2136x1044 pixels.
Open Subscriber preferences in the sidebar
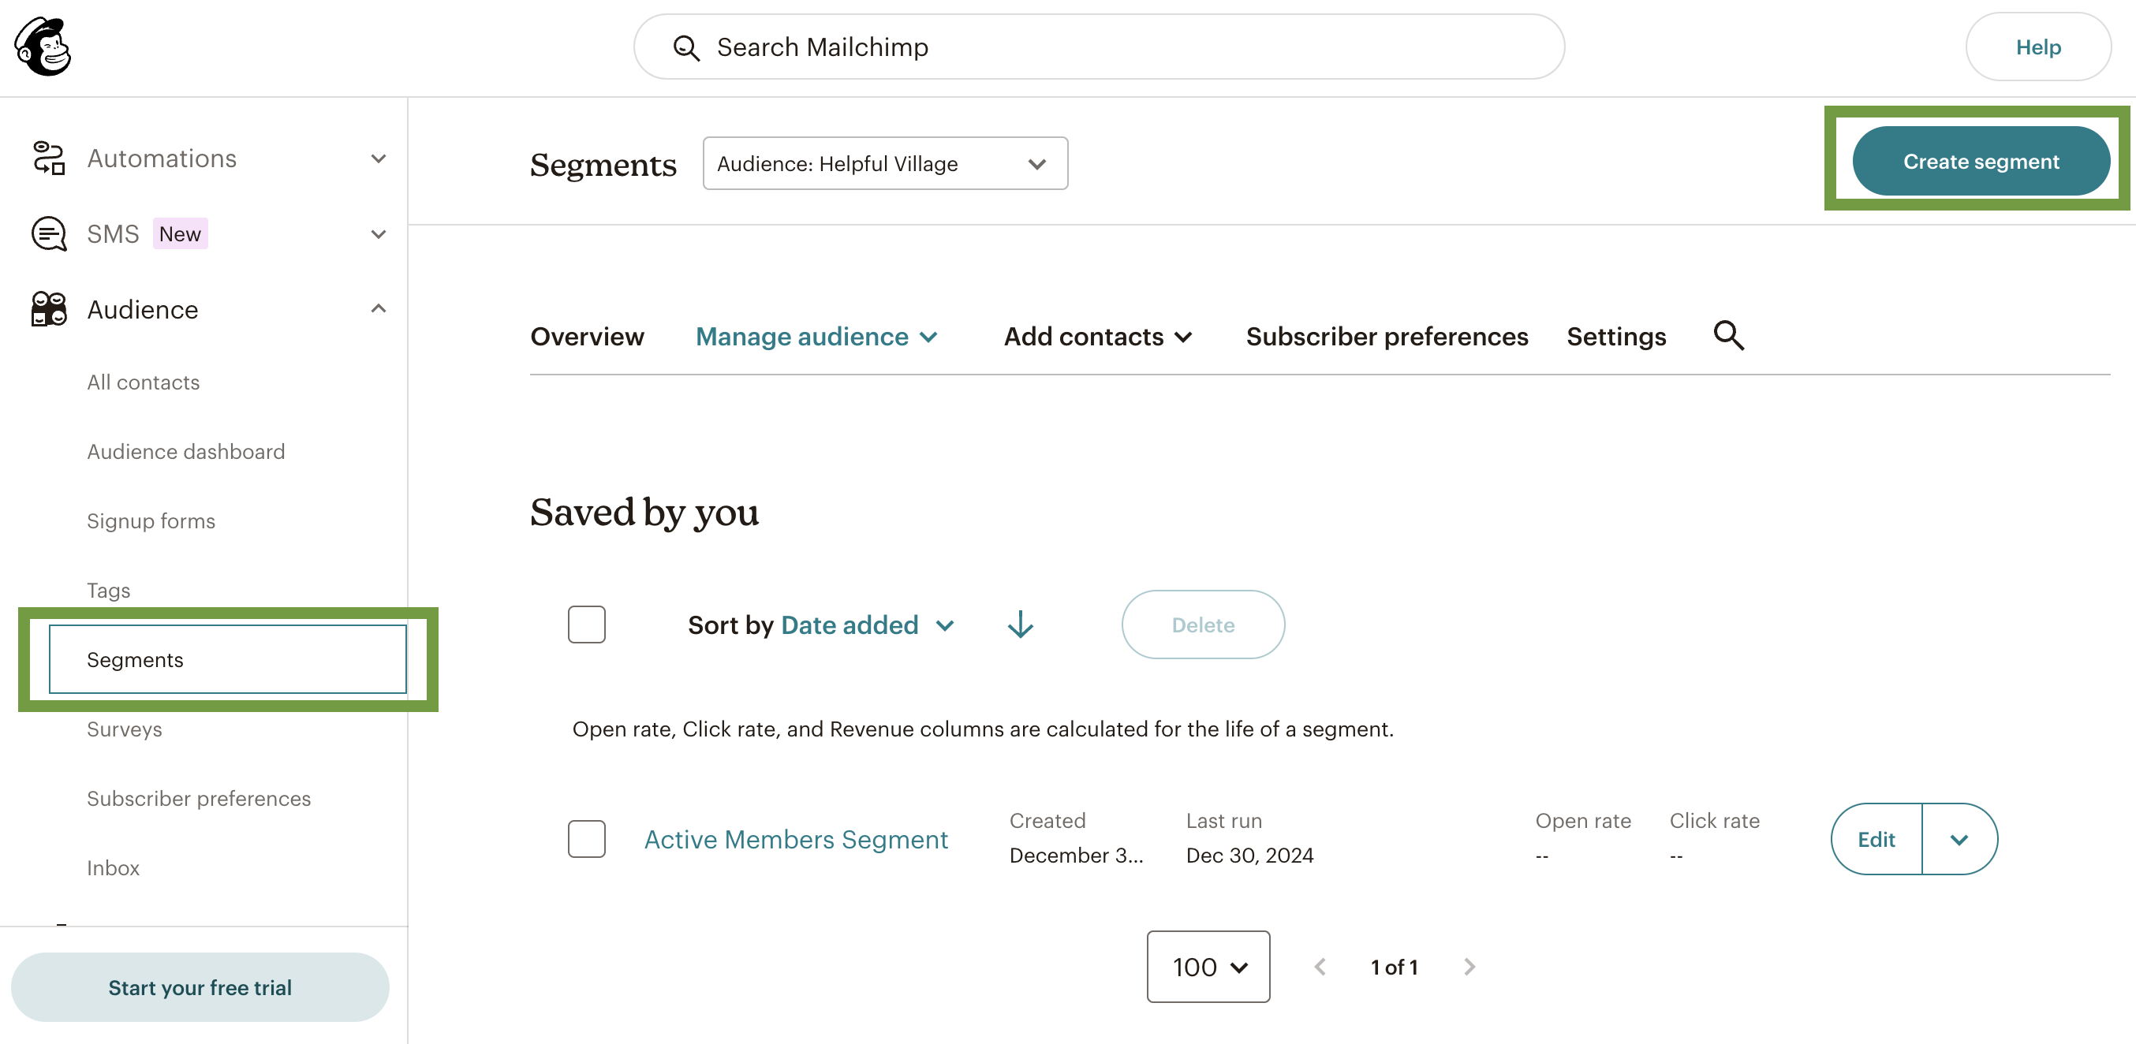[199, 799]
